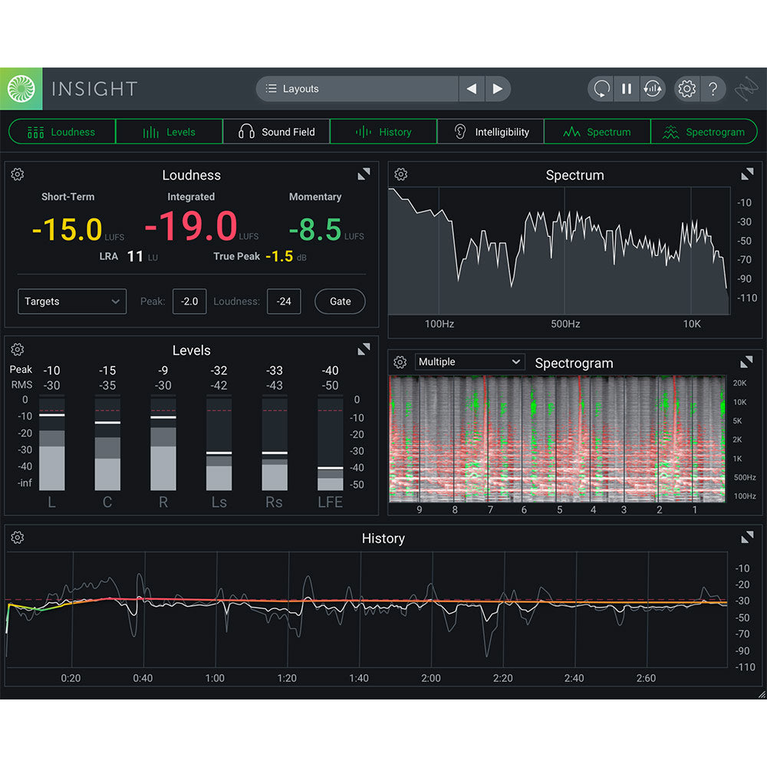This screenshot has height=767, width=767.
Task: Switch to the Loudness tab
Action: click(x=62, y=131)
